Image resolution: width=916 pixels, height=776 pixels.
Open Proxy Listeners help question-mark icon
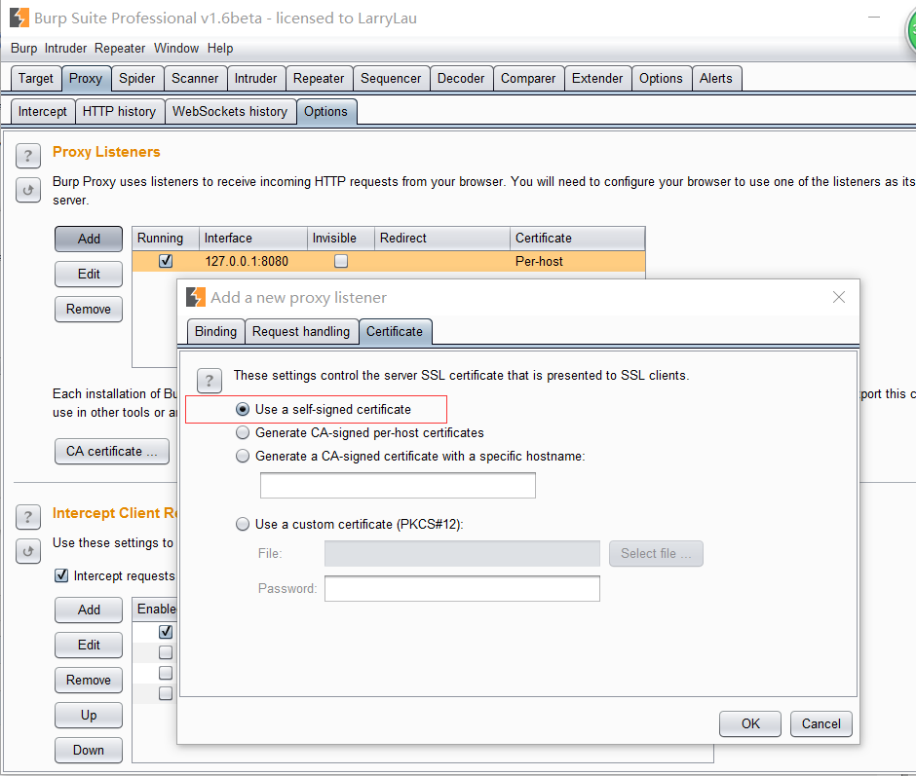28,156
